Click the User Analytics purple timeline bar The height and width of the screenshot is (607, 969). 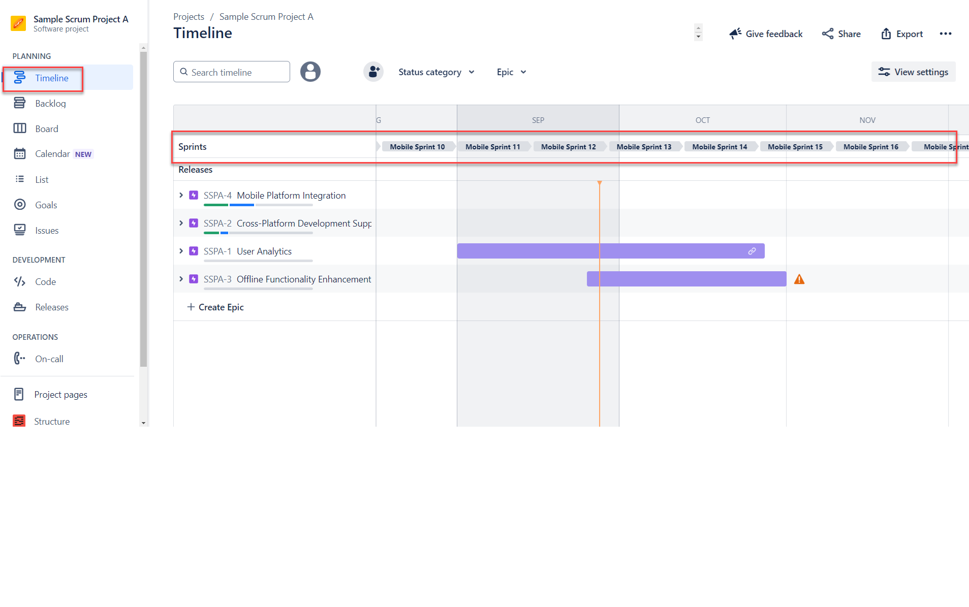pos(611,251)
